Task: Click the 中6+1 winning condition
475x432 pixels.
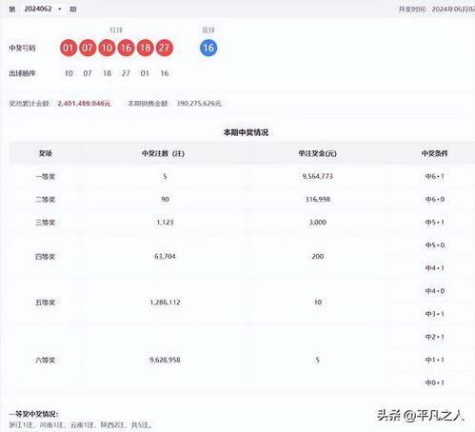Action: click(x=435, y=177)
